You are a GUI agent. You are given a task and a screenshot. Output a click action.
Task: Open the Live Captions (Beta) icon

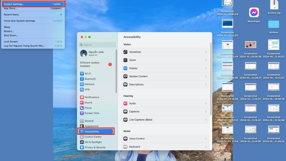[x=125, y=120]
